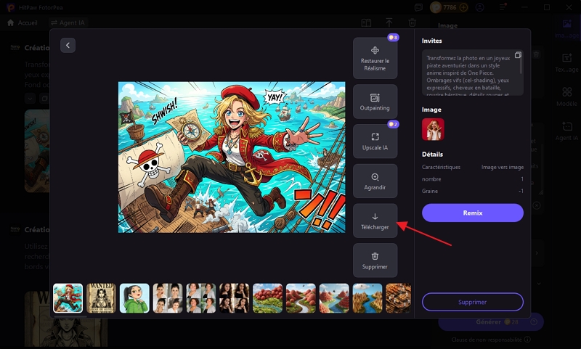This screenshot has height=349, width=581.
Task: Select the green hoodie girl thumbnail
Action: point(134,298)
